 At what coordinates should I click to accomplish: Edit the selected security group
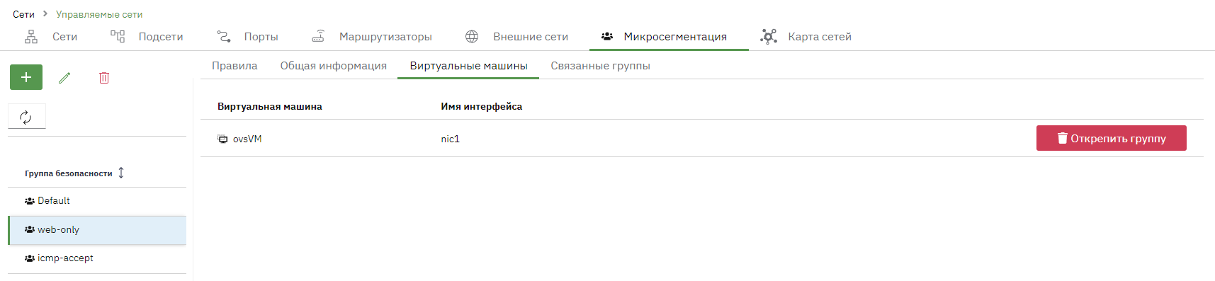pyautogui.click(x=64, y=78)
